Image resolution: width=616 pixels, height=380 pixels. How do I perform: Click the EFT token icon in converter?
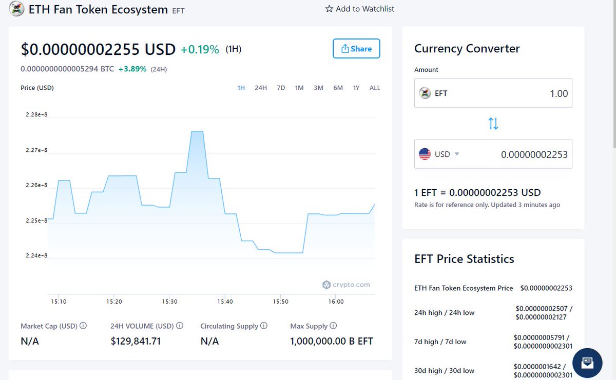coord(425,93)
